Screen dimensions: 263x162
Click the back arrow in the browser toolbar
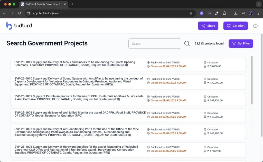point(4,13)
